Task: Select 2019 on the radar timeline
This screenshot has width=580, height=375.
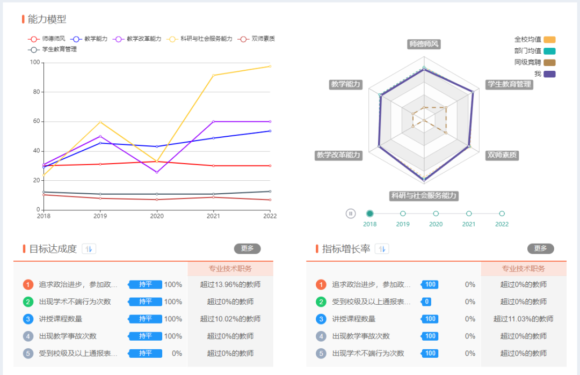Action: tap(403, 214)
